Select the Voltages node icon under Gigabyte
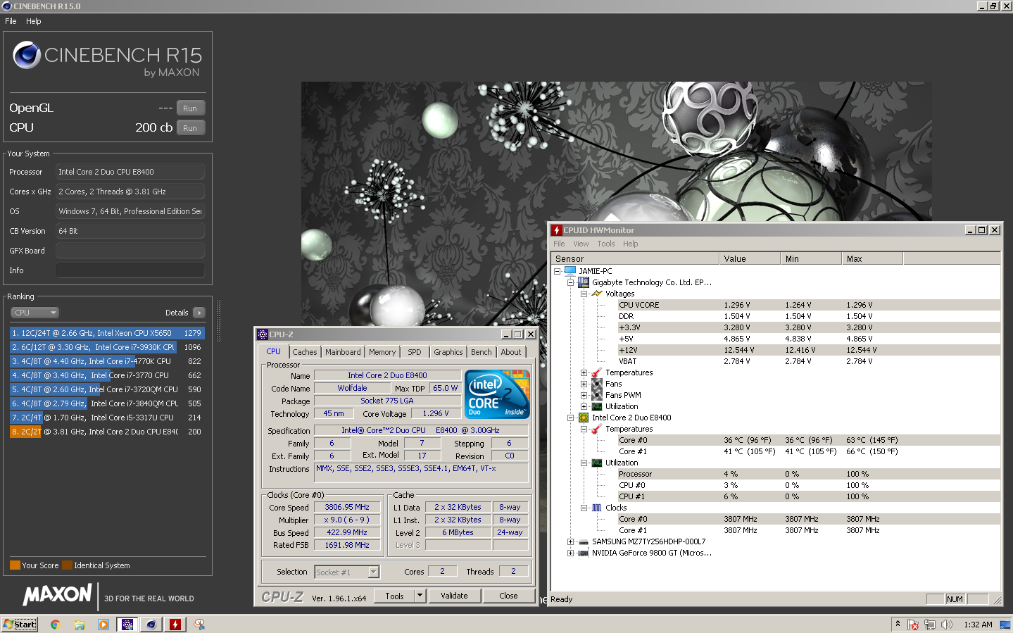The width and height of the screenshot is (1013, 633). click(597, 294)
